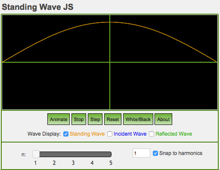Enable the Reflected Wave checkbox
220x170 pixels.
pyautogui.click(x=151, y=134)
